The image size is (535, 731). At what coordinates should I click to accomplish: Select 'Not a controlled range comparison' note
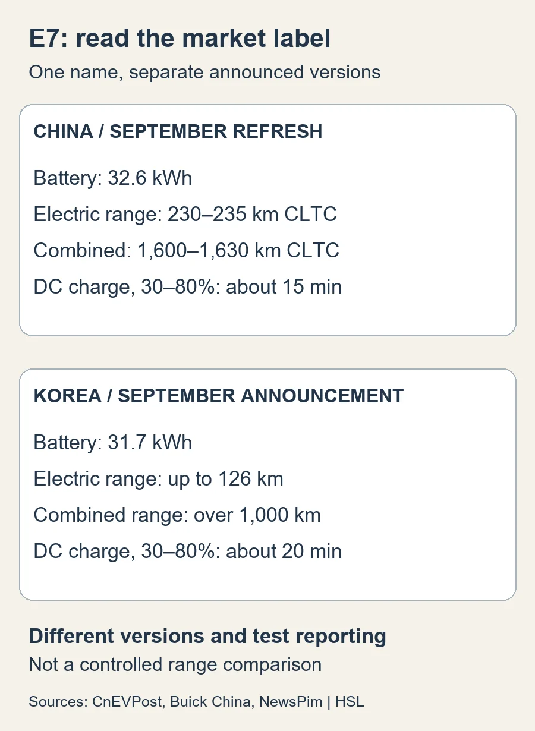[175, 664]
